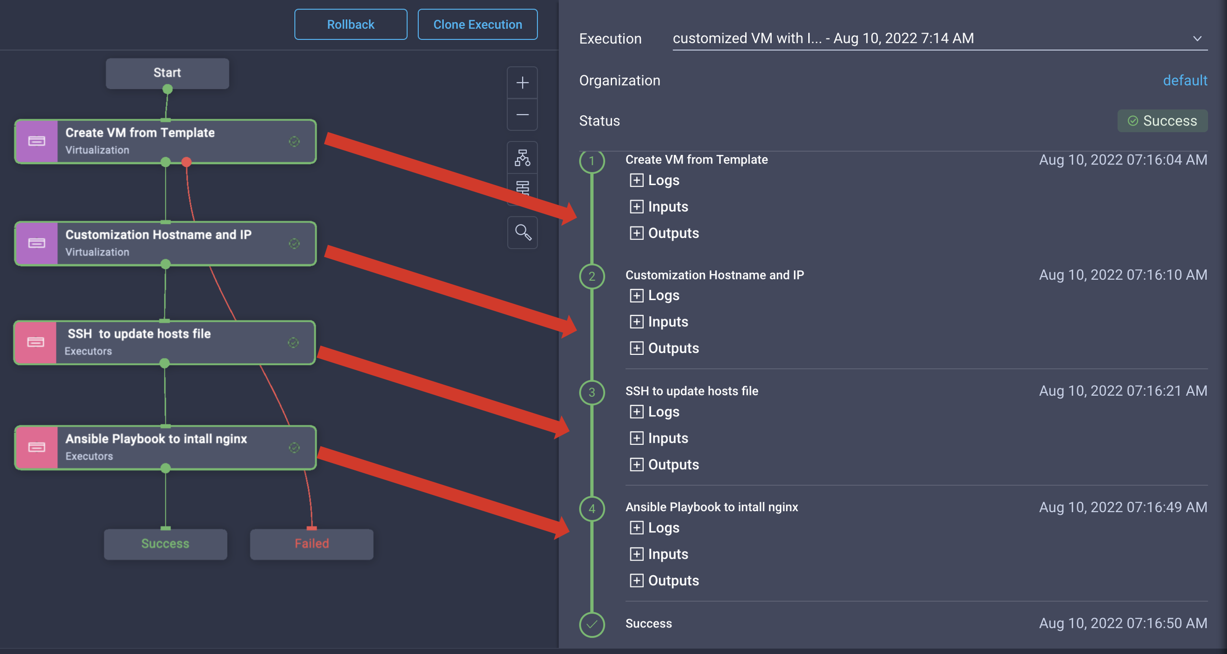Click the auto-layout hierarchy icon
Image resolution: width=1227 pixels, height=654 pixels.
(522, 158)
